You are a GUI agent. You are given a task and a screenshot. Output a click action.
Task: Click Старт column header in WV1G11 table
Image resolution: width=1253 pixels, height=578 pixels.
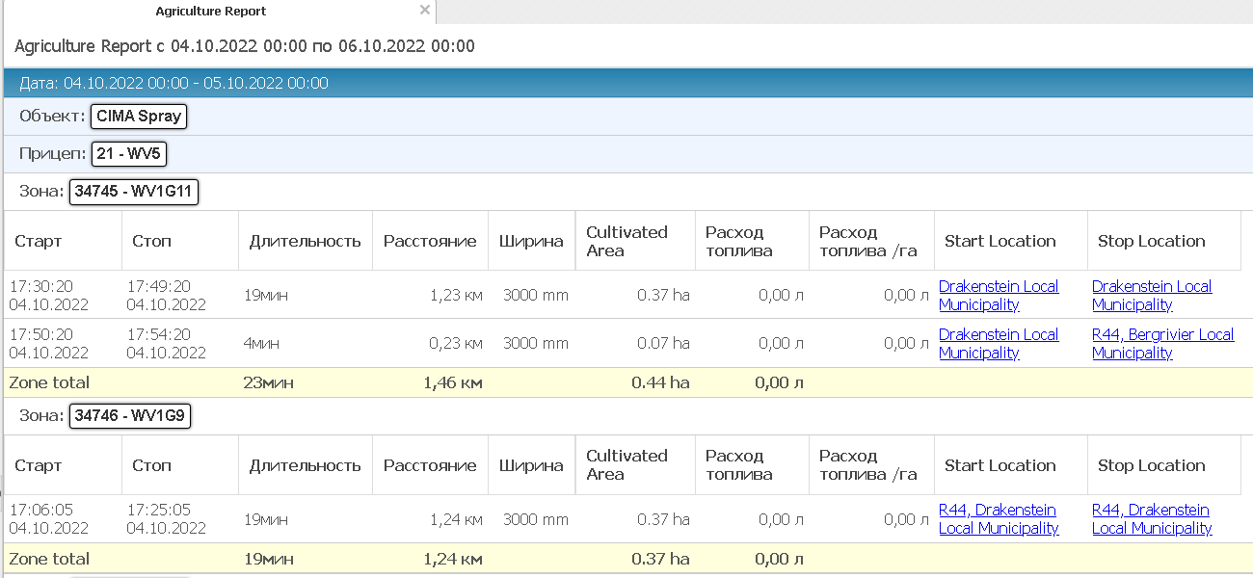click(39, 241)
